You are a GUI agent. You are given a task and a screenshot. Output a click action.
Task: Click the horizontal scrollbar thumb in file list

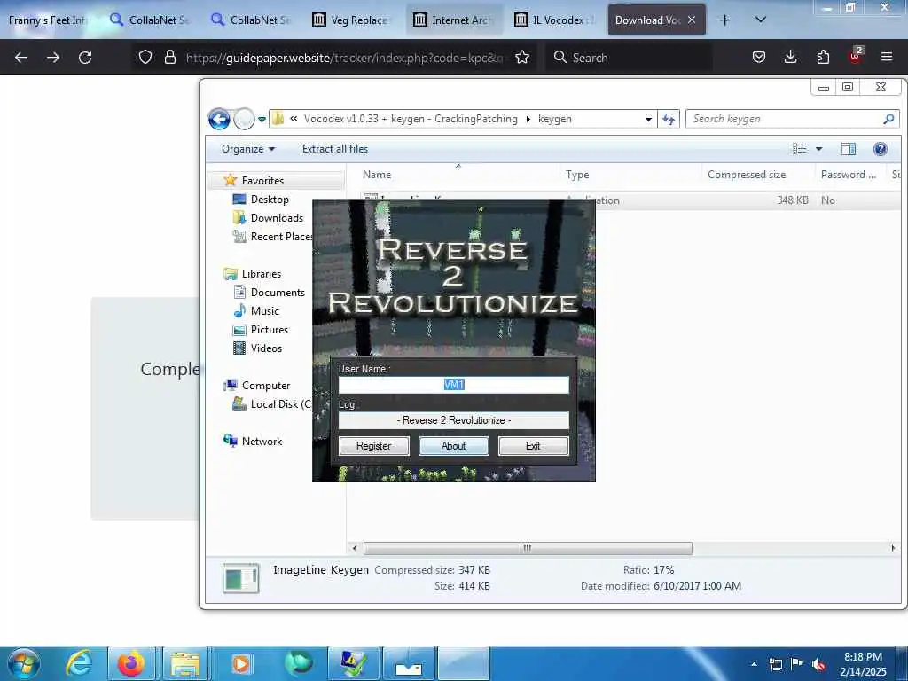[x=527, y=548]
